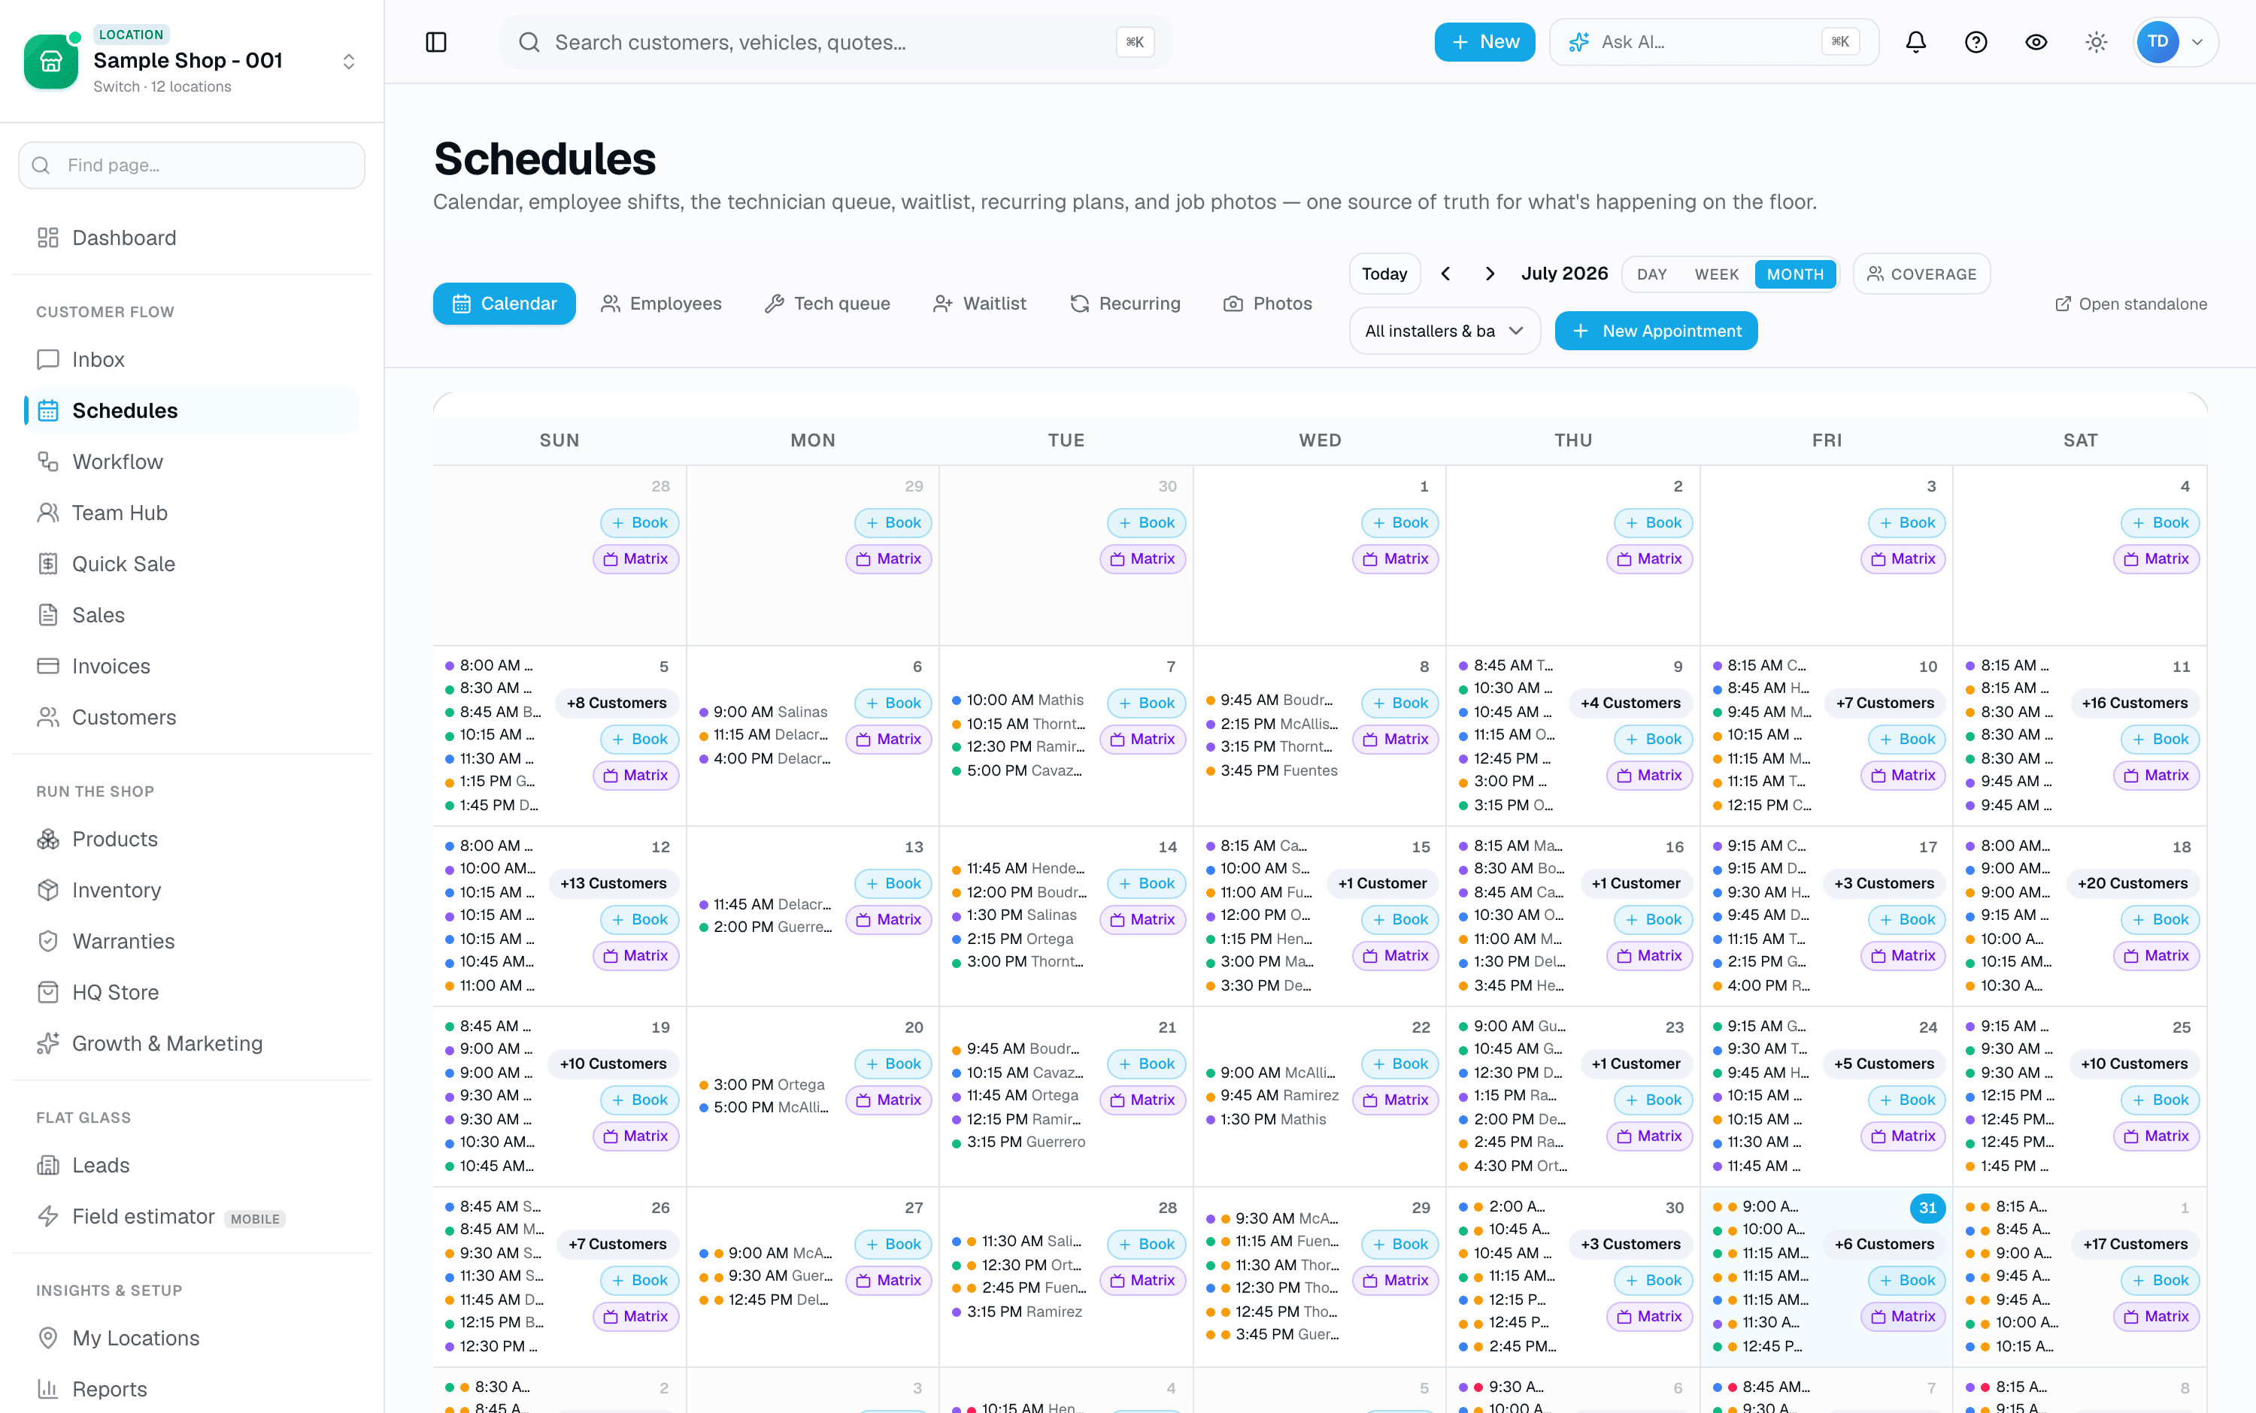This screenshot has height=1413, width=2256.
Task: Expand +20 Customers on July 18
Action: pyautogui.click(x=2133, y=883)
